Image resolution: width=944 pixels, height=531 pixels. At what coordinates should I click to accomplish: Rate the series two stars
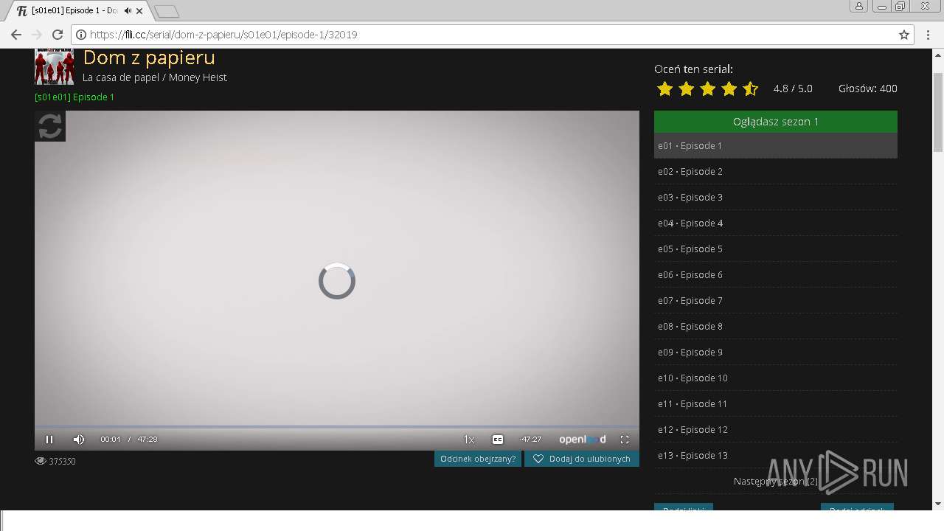686,89
